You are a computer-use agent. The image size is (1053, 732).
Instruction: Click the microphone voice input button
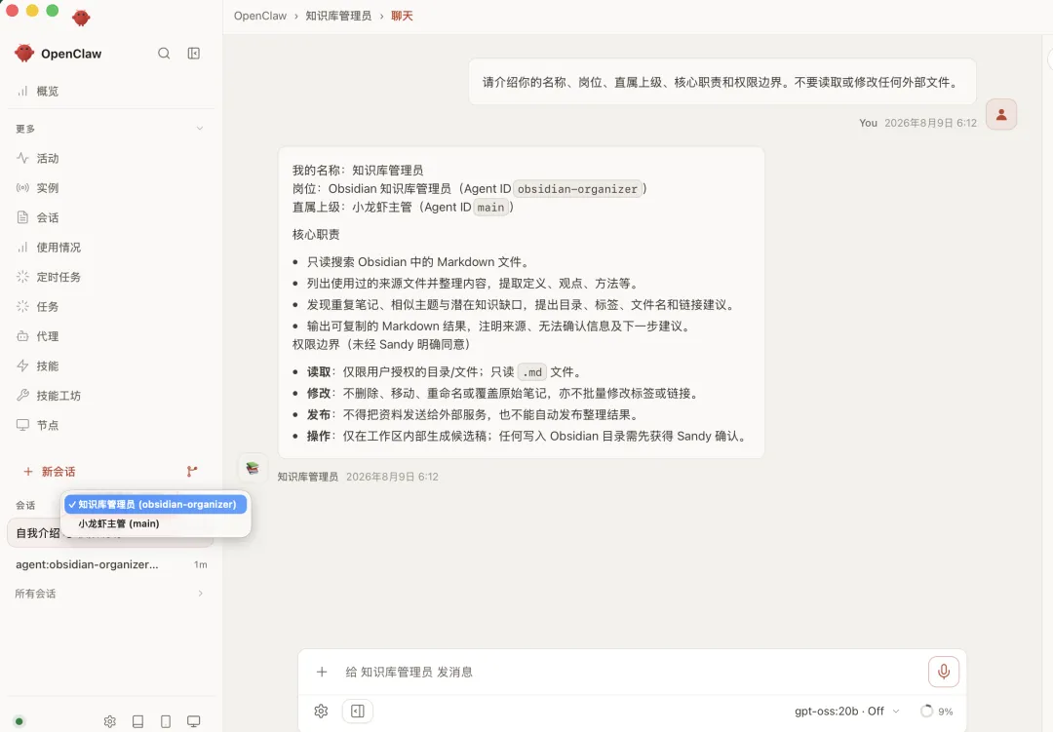944,672
